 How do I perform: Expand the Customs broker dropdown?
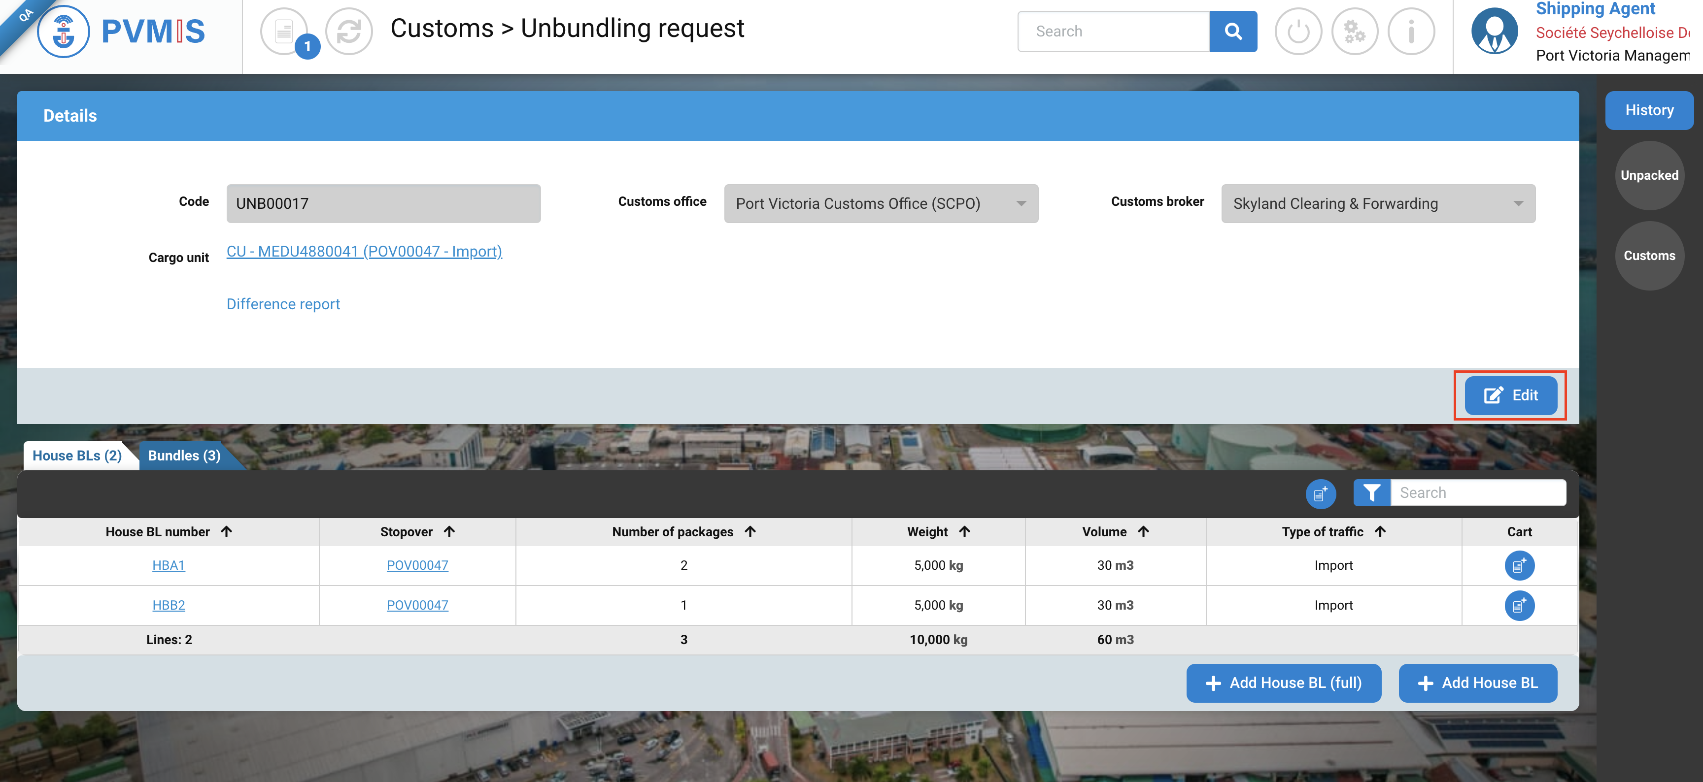pyautogui.click(x=1378, y=203)
